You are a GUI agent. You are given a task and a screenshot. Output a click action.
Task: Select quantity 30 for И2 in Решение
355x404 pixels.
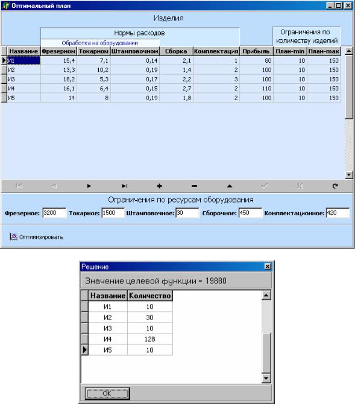[150, 317]
